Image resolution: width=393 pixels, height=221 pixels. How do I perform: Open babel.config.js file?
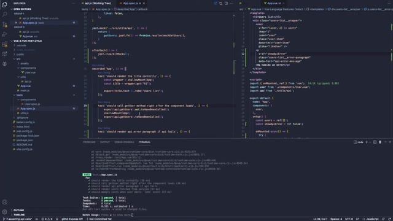[x=25, y=122]
